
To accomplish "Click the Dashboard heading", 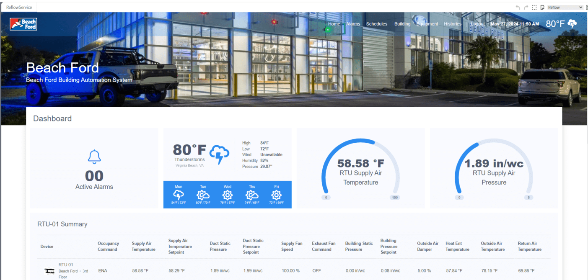I will (x=52, y=118).
